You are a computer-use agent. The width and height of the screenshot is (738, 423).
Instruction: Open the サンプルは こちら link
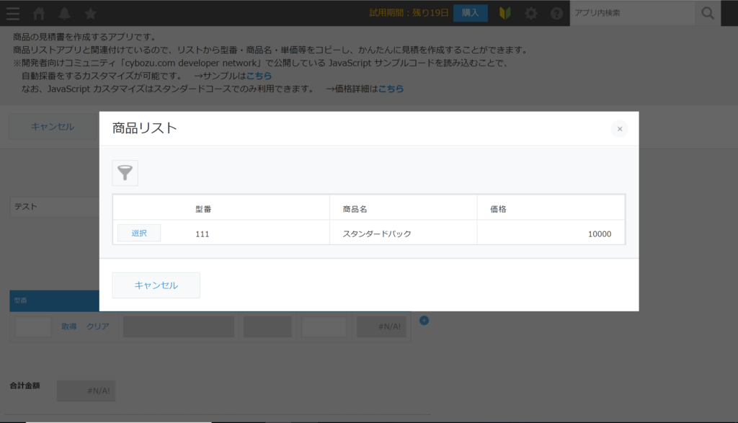click(x=259, y=76)
